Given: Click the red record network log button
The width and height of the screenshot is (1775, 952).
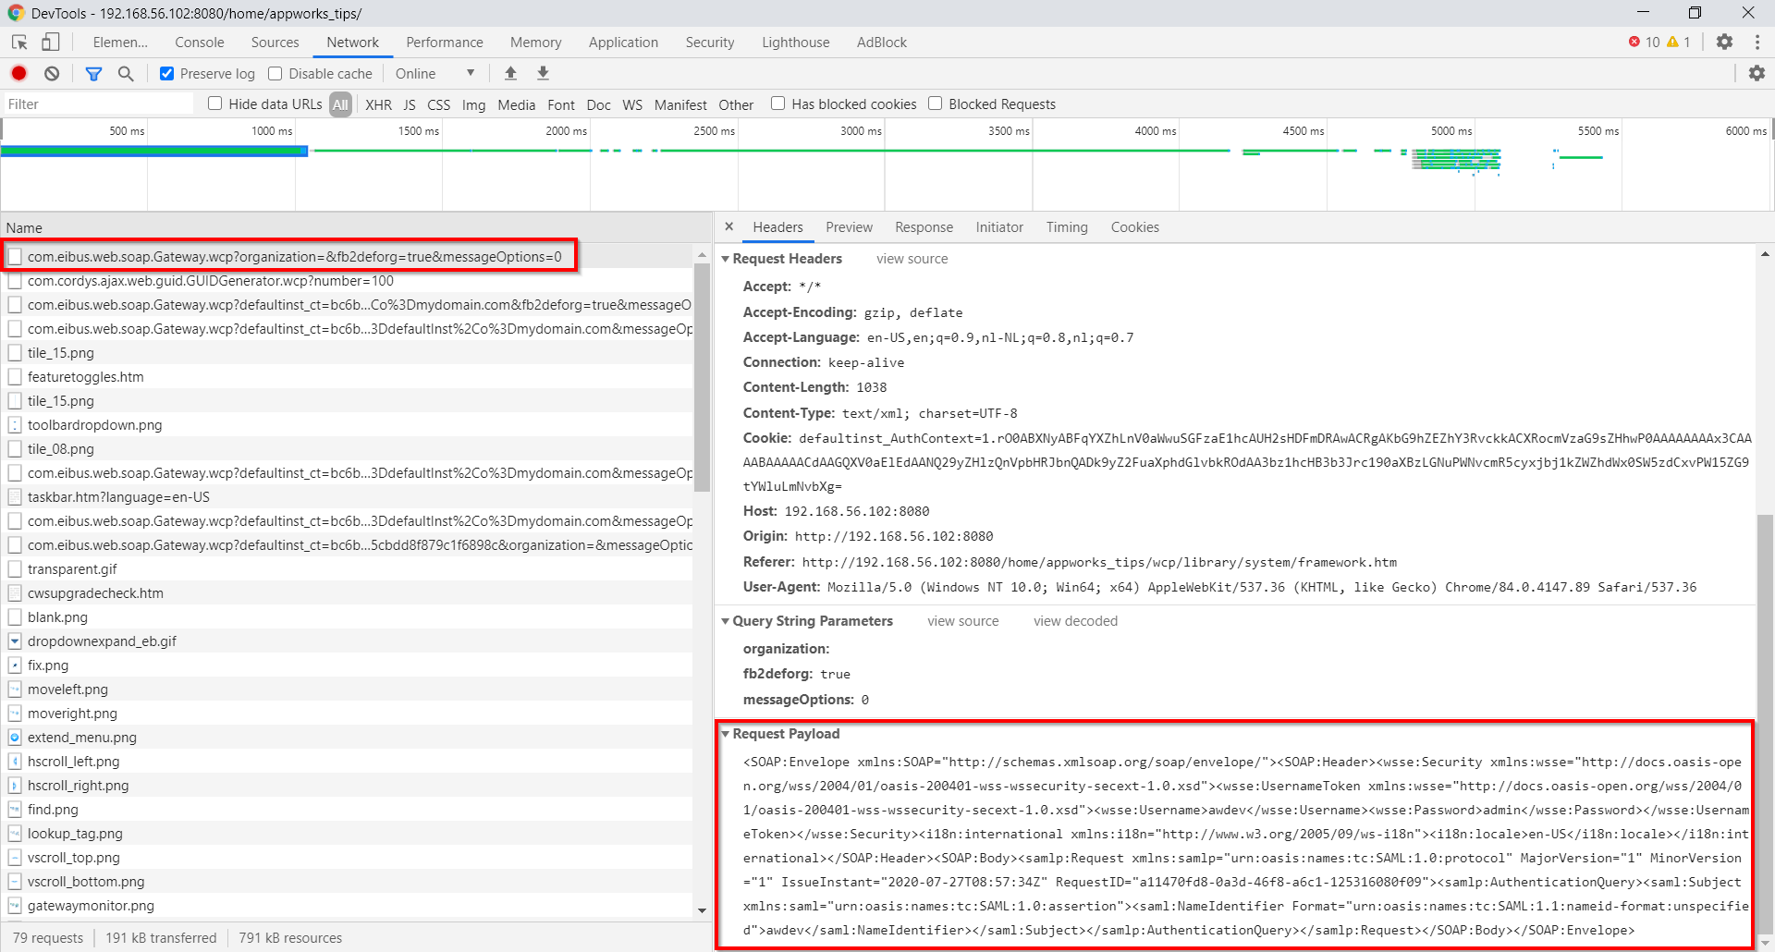Looking at the screenshot, I should pos(18,73).
